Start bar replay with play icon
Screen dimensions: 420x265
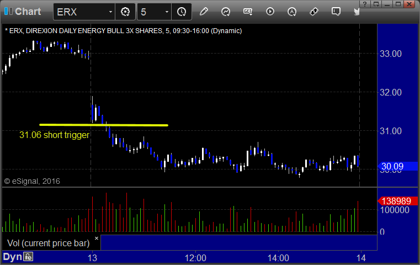click(270, 12)
